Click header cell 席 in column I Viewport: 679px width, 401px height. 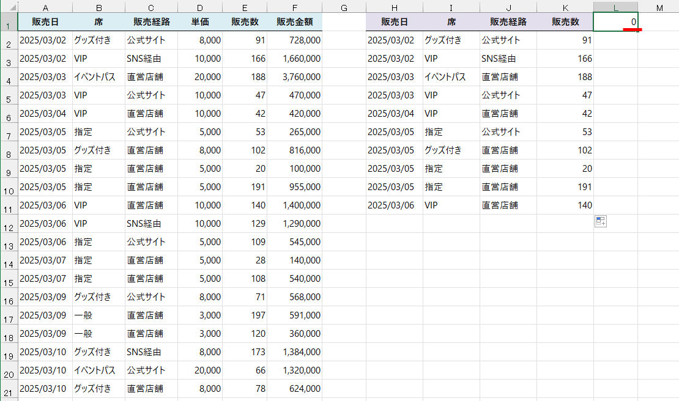tap(451, 22)
